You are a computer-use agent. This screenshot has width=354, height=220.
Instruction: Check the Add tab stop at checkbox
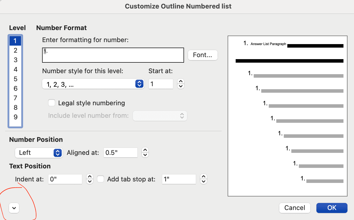tap(100, 179)
